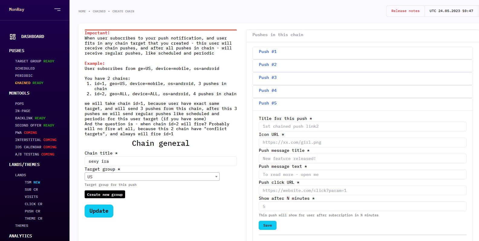The image size is (479, 241).
Task: Click the Update button
Action: tap(99, 211)
